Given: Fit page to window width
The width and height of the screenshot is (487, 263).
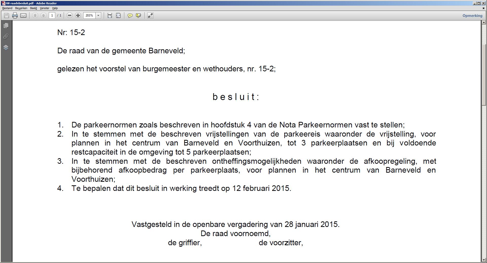Looking at the screenshot, I should (x=110, y=15).
